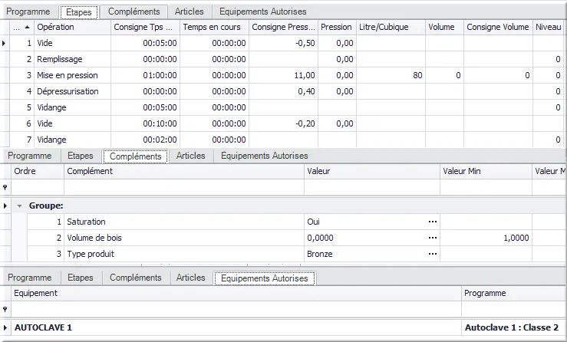This screenshot has height=342, width=567.
Task: Click the row indicator arrow beside AUTOCLAVE 1
Action: pyautogui.click(x=5, y=328)
